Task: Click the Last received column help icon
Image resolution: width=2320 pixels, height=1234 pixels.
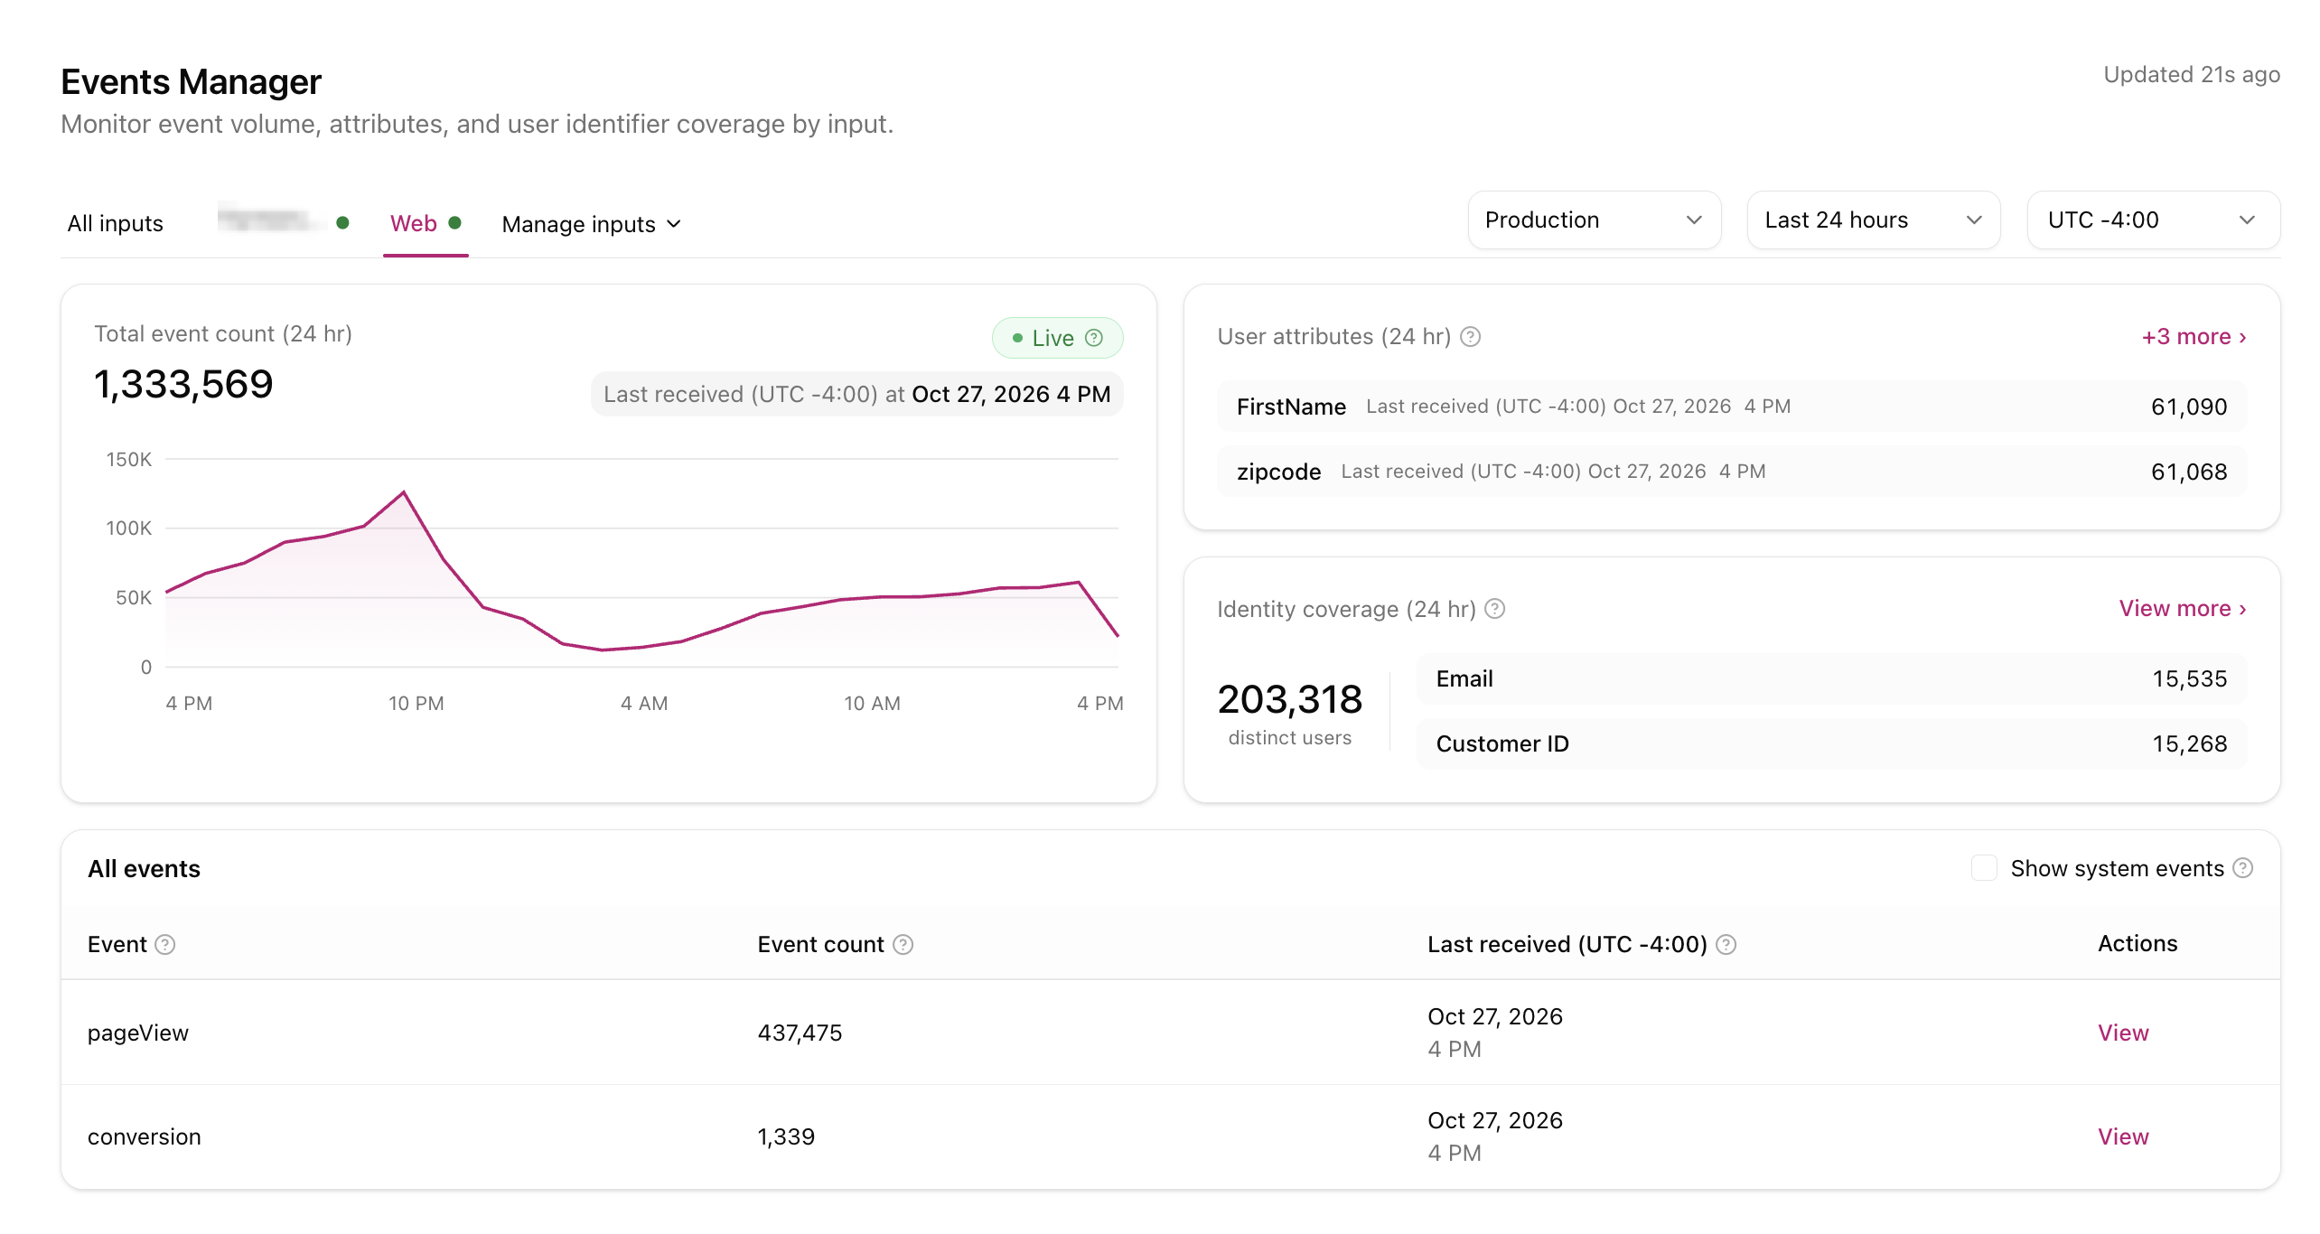Action: coord(1726,945)
